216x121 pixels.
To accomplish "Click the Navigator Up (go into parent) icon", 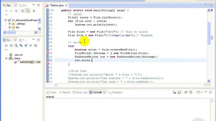I will (16, 11).
